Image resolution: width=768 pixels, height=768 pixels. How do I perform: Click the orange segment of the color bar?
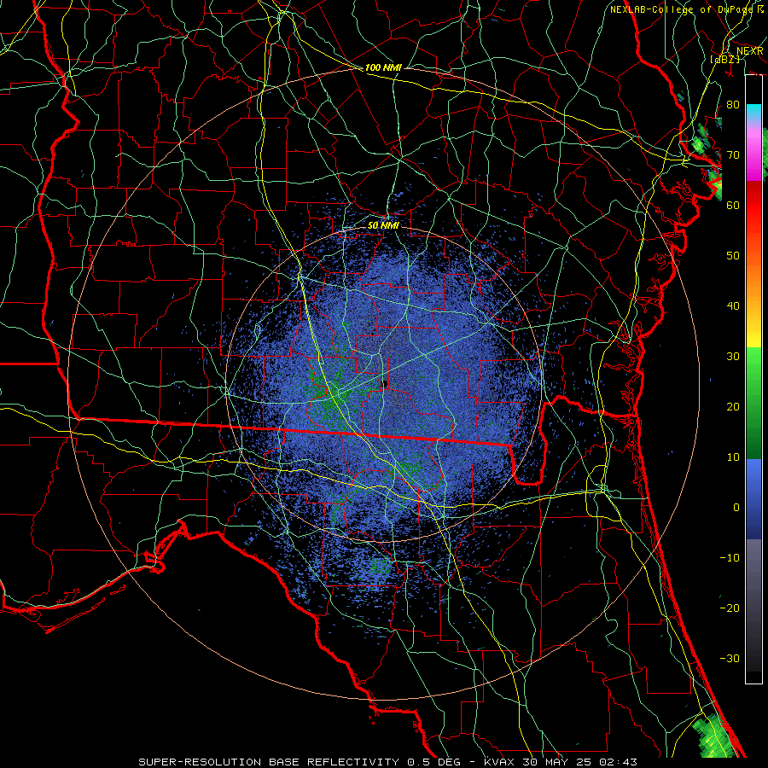coord(753,279)
